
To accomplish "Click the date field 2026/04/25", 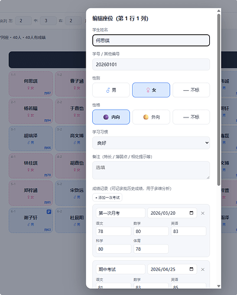I will point(172,269).
